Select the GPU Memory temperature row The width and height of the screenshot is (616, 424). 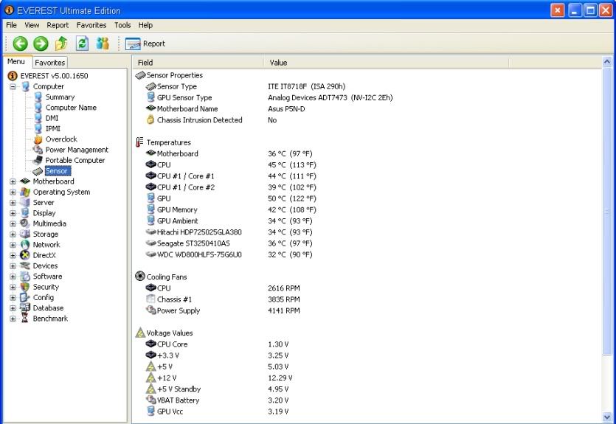click(367, 209)
